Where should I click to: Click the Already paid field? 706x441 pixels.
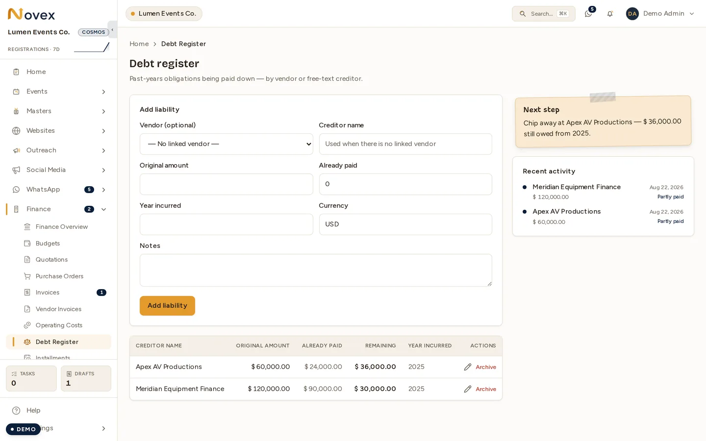pos(405,184)
